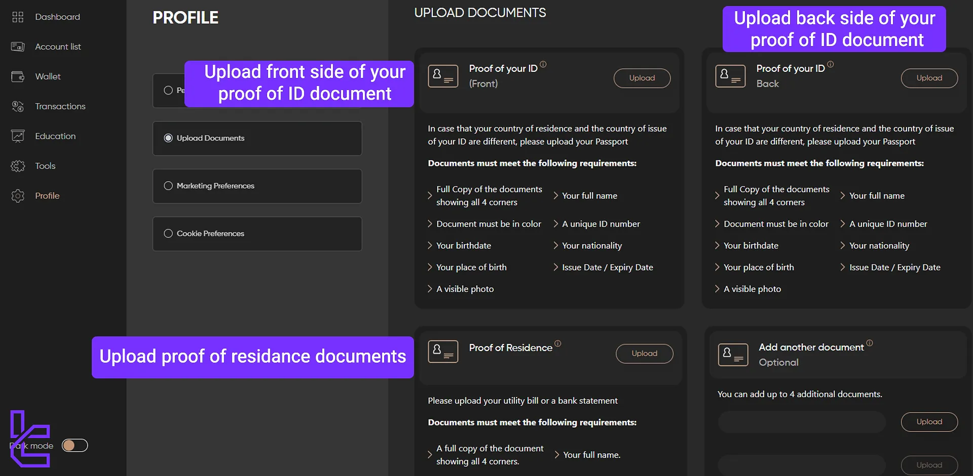Click info icon beside Proof of Residence

(558, 343)
